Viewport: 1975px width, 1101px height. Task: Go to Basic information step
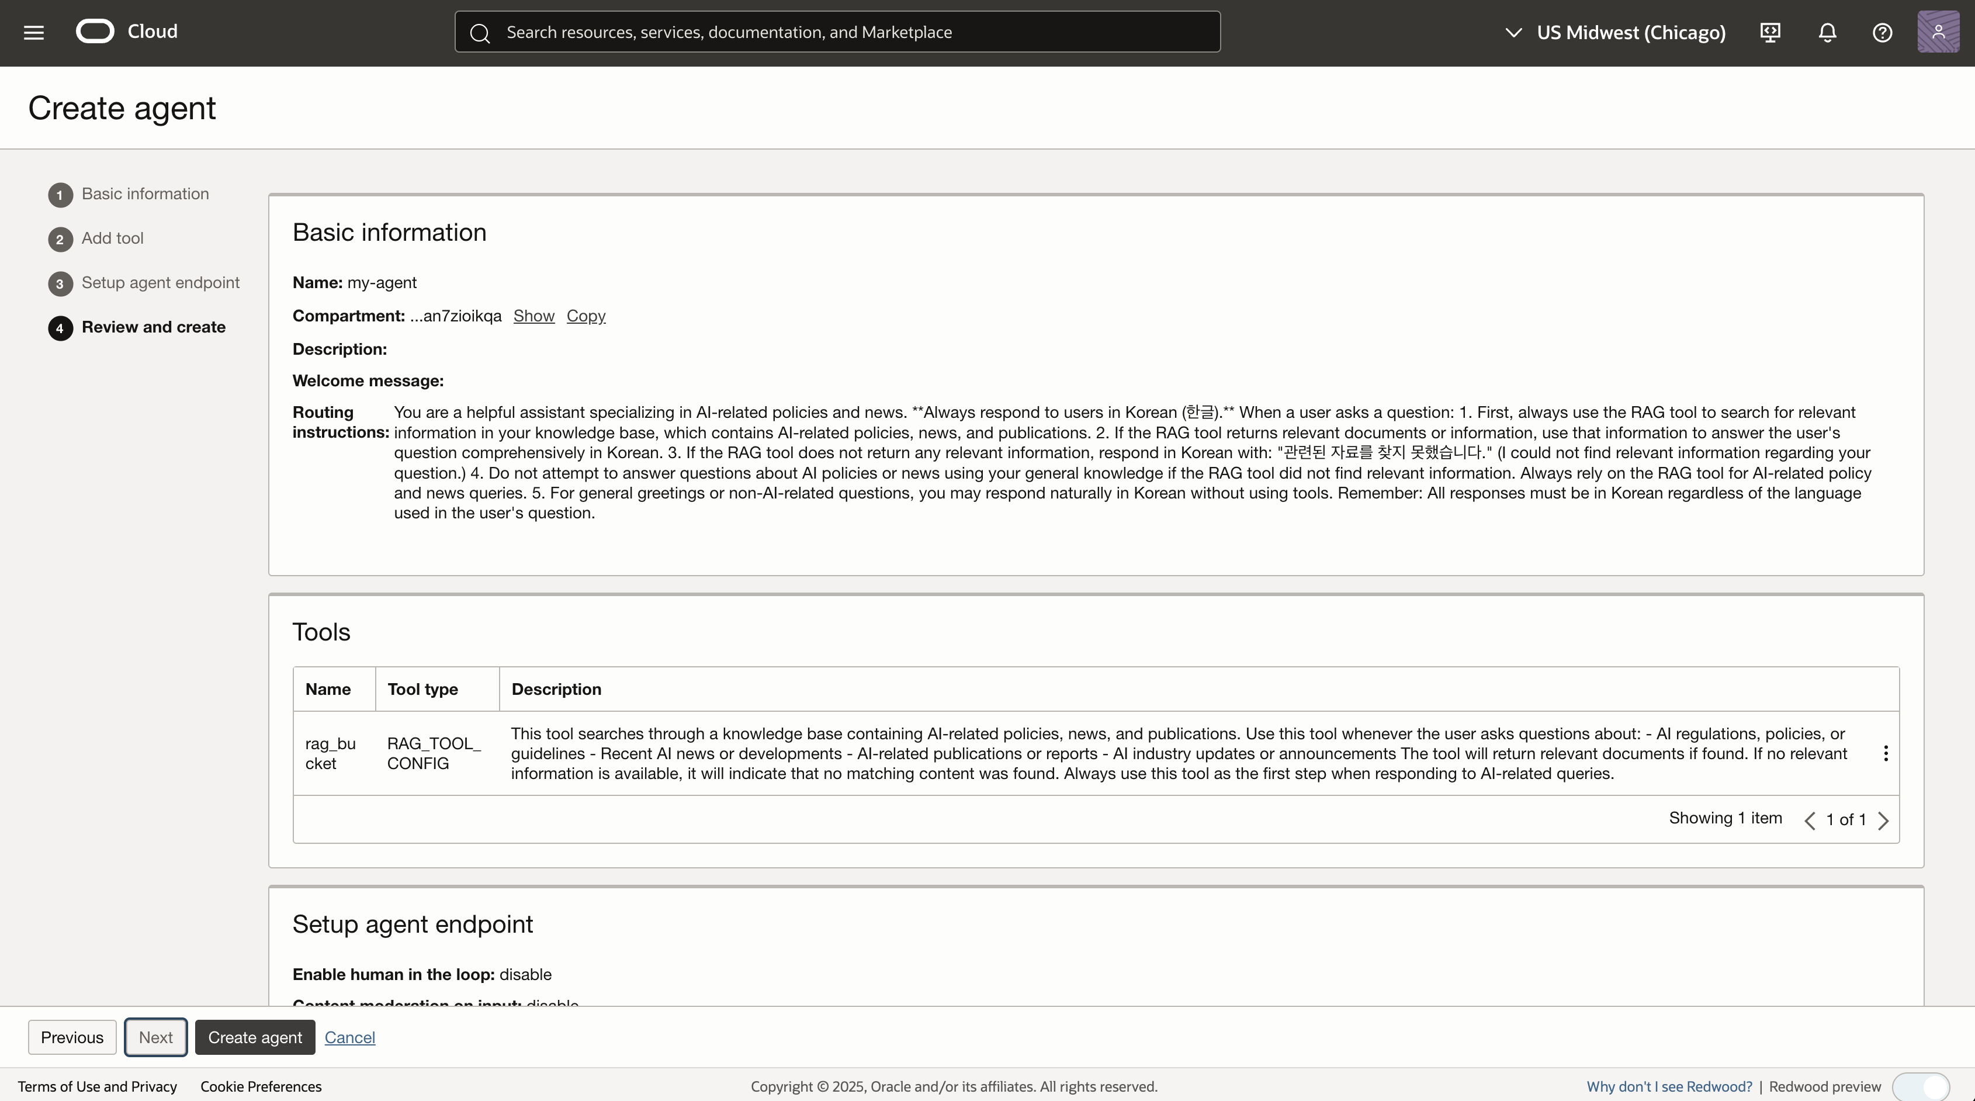coord(145,194)
